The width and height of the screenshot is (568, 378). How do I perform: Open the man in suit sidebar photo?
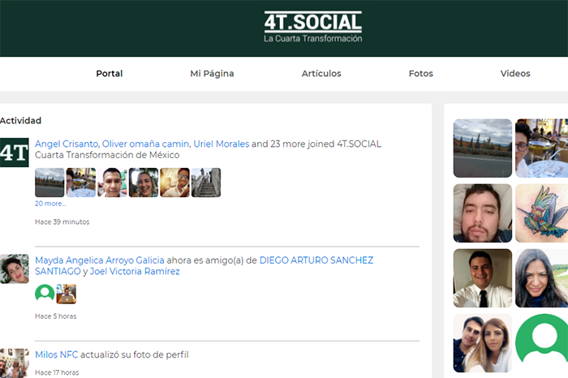point(482,277)
